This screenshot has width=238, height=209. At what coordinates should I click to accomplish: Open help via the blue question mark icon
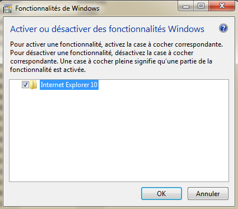pos(223,29)
